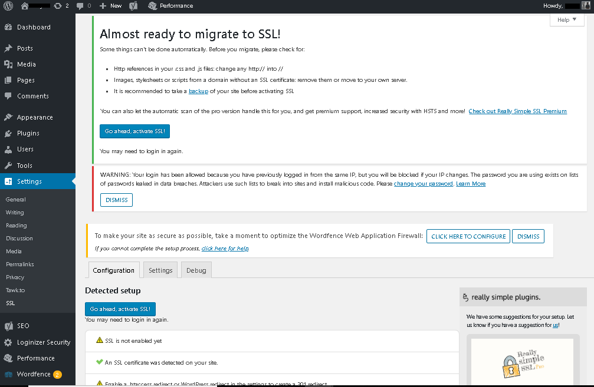This screenshot has width=594, height=387.
Task: Open Tawk.to settings submenu
Action: pyautogui.click(x=15, y=290)
